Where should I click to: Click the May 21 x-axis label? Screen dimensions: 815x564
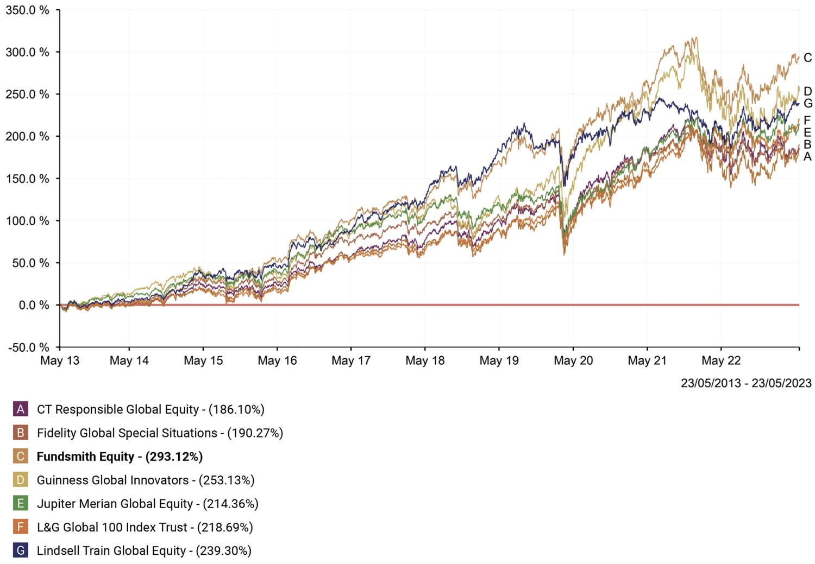coord(647,360)
